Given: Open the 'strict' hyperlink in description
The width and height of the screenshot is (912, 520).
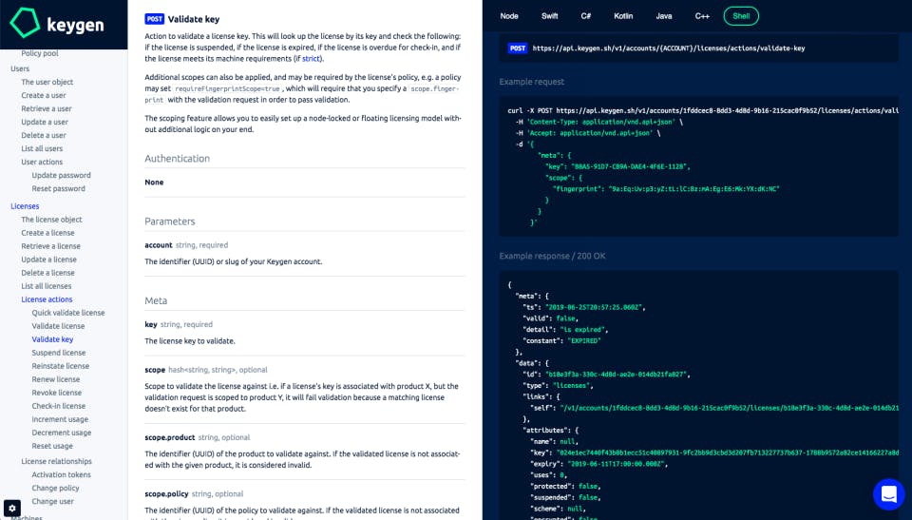Looking at the screenshot, I should coord(311,59).
